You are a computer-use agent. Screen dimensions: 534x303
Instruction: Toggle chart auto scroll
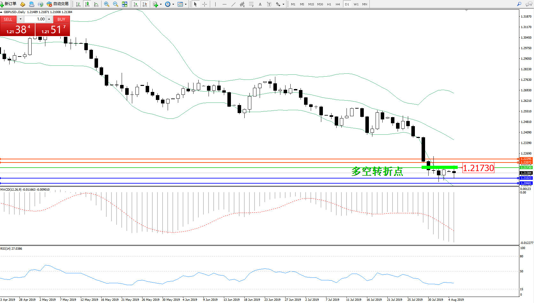tap(136, 4)
